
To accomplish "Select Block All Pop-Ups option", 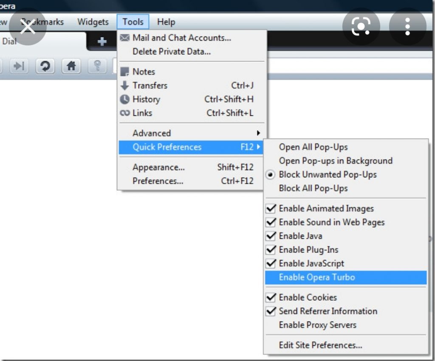I will pos(346,188).
